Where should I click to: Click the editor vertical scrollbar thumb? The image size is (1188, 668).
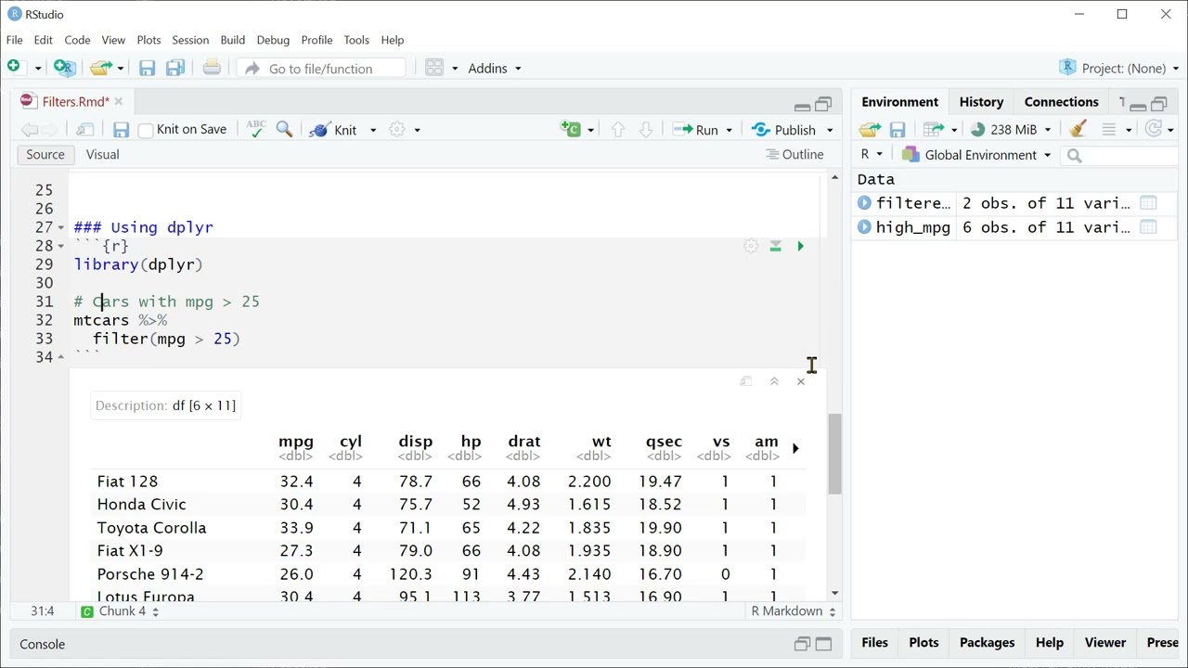(x=834, y=453)
